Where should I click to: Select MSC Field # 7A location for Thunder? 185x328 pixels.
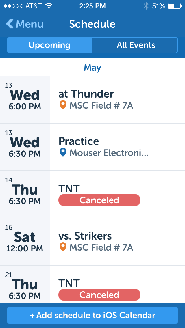click(x=101, y=105)
